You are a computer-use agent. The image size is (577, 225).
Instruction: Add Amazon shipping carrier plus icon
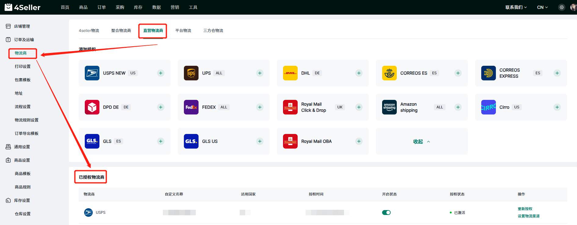(x=458, y=107)
